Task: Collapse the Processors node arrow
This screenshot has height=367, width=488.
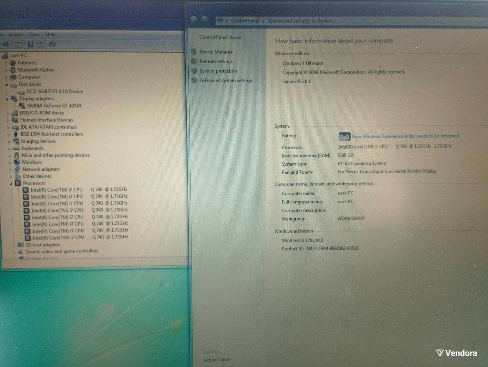Action: [x=11, y=184]
